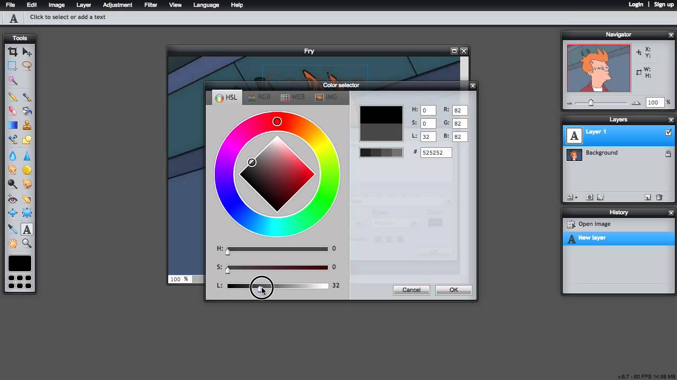Select the Clone Stamp tool
This screenshot has height=380, width=677.
pos(27,126)
